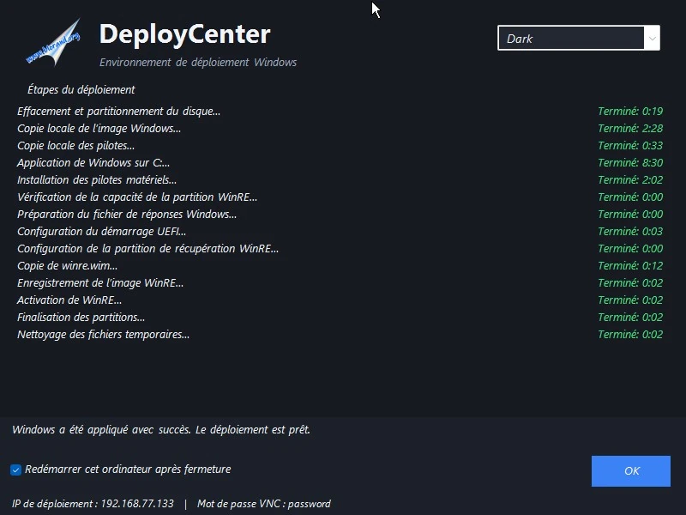Select the 'Copie locale de l'image Windows' step

pos(99,128)
